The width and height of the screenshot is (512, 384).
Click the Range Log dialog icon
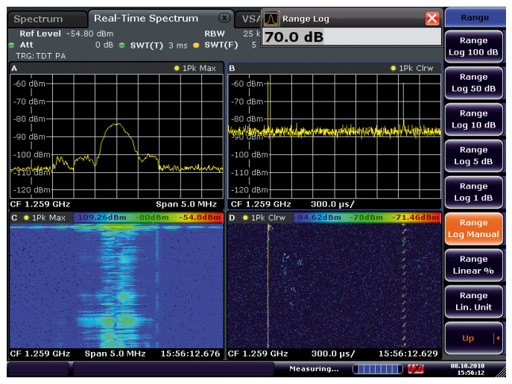click(271, 19)
